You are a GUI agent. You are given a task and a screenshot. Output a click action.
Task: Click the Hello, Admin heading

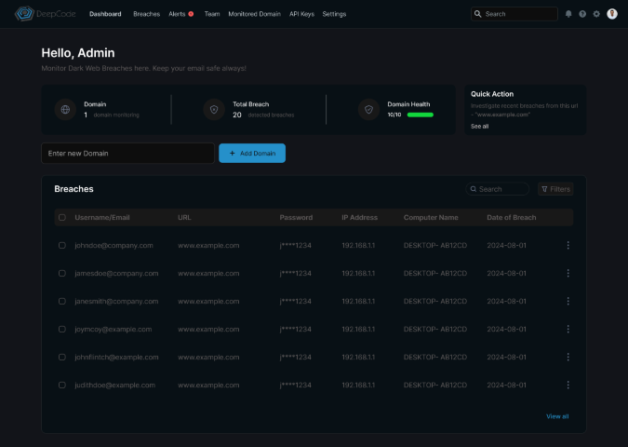tap(78, 53)
